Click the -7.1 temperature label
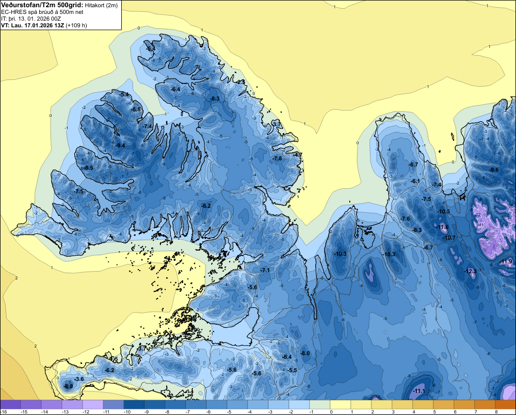The height and width of the screenshot is (415, 516). tap(265, 270)
